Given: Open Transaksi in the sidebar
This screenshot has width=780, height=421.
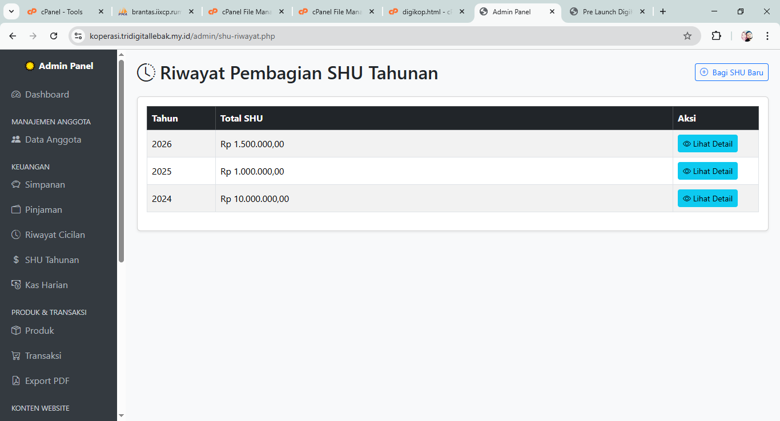Looking at the screenshot, I should tap(43, 356).
